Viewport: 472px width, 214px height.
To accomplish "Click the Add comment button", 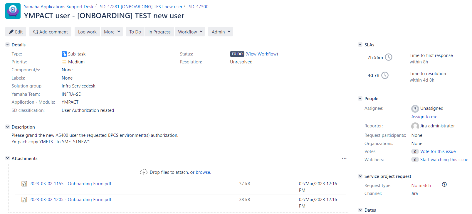I will pyautogui.click(x=51, y=32).
